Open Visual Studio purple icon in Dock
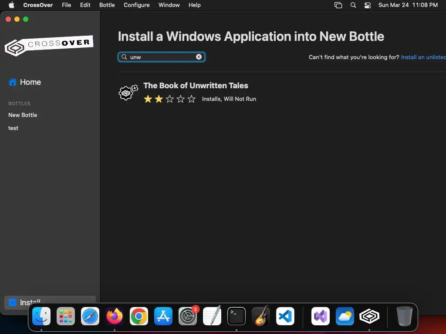 tap(321, 316)
